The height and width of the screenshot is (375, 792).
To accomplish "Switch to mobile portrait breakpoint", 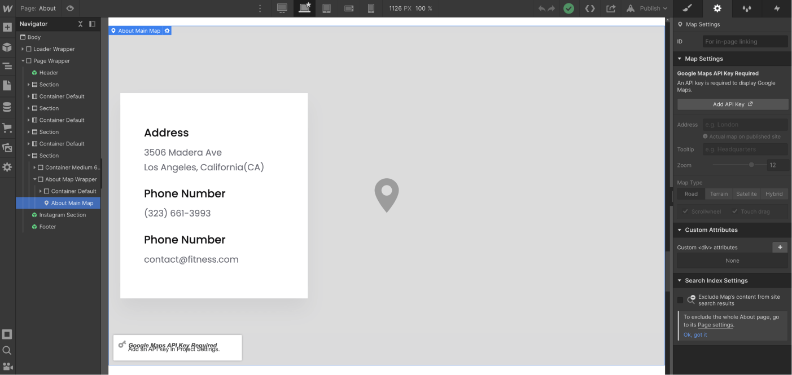I will click(371, 8).
